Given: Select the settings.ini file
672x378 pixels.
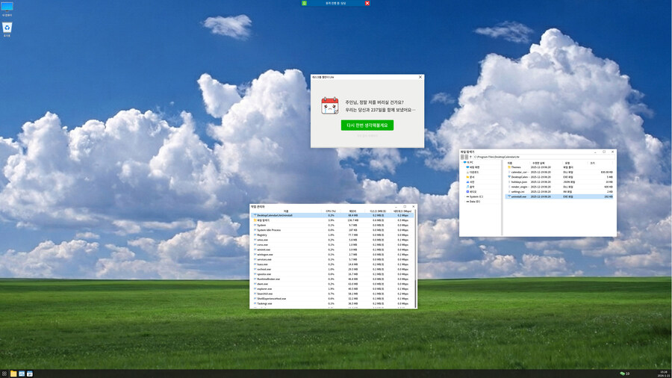Looking at the screenshot, I should click(518, 191).
